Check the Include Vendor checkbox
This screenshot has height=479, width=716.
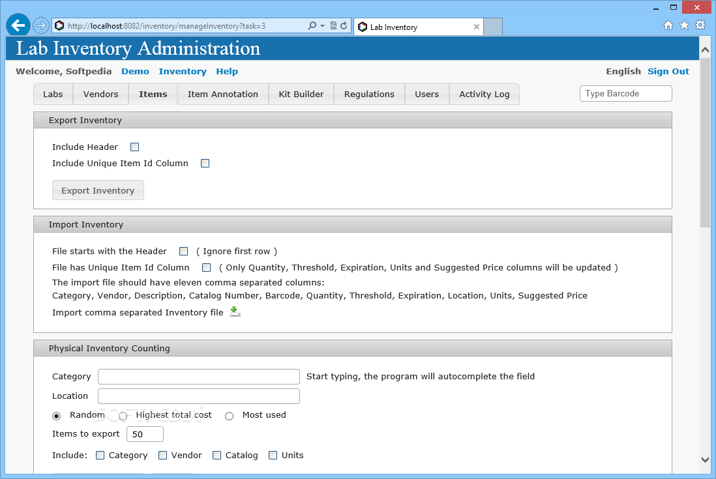162,456
